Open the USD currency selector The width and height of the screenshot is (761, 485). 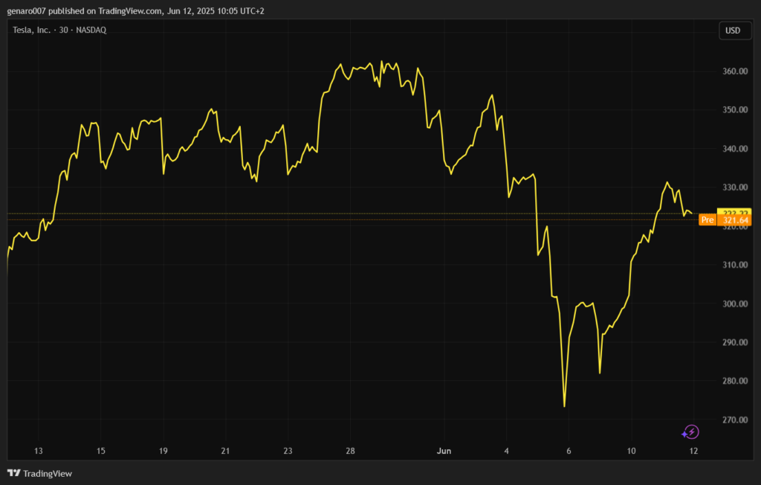(732, 30)
